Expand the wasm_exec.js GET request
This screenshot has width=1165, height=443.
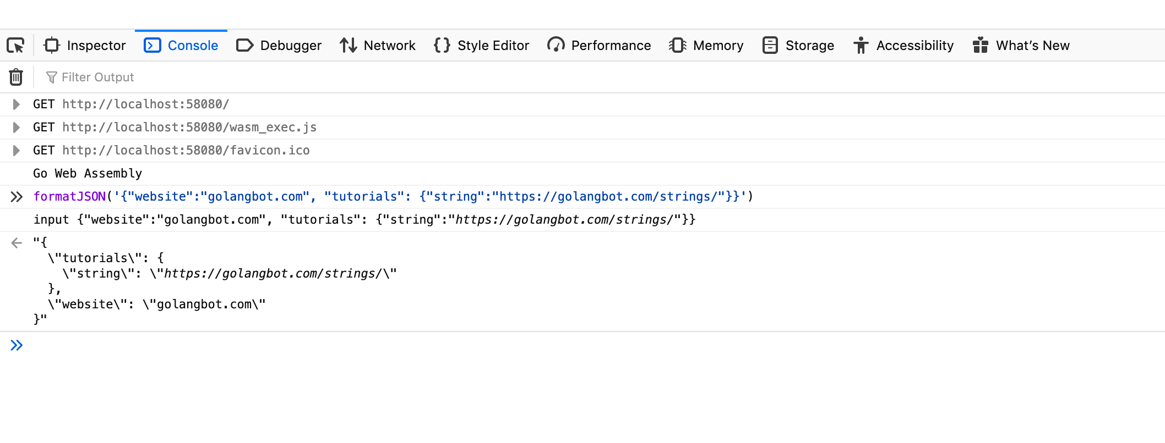tap(17, 128)
